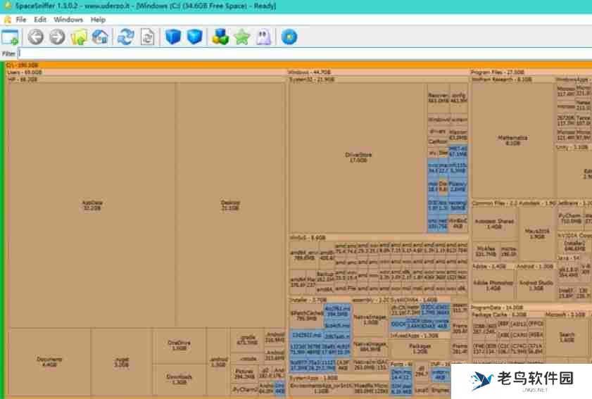
Task: Select the Desktop block
Action: pyautogui.click(x=230, y=205)
